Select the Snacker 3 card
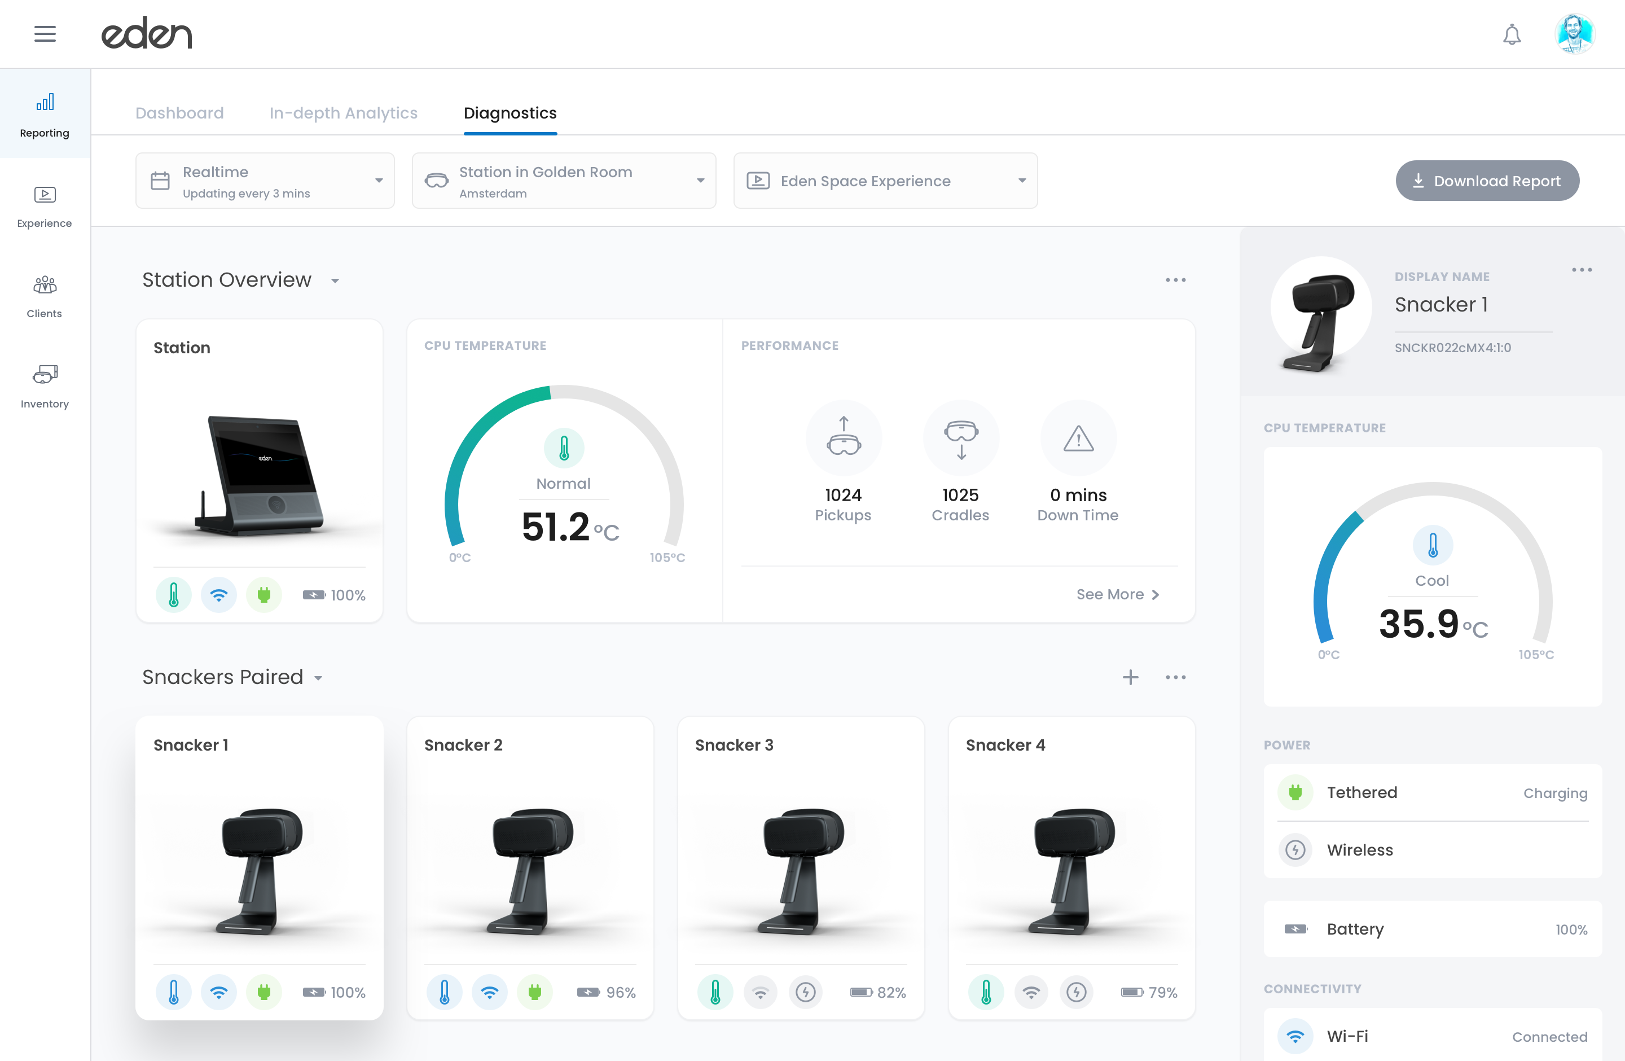1625x1061 pixels. coord(801,868)
